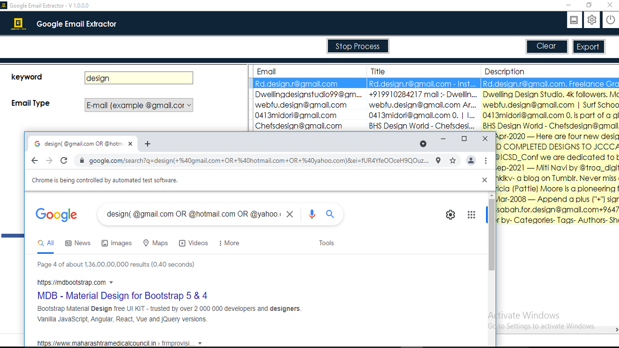Click the reload page icon in Chrome
Screen dimensions: 619x348
coord(63,160)
